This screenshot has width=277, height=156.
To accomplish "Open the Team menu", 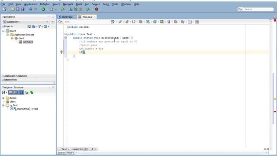I will point(106,4).
